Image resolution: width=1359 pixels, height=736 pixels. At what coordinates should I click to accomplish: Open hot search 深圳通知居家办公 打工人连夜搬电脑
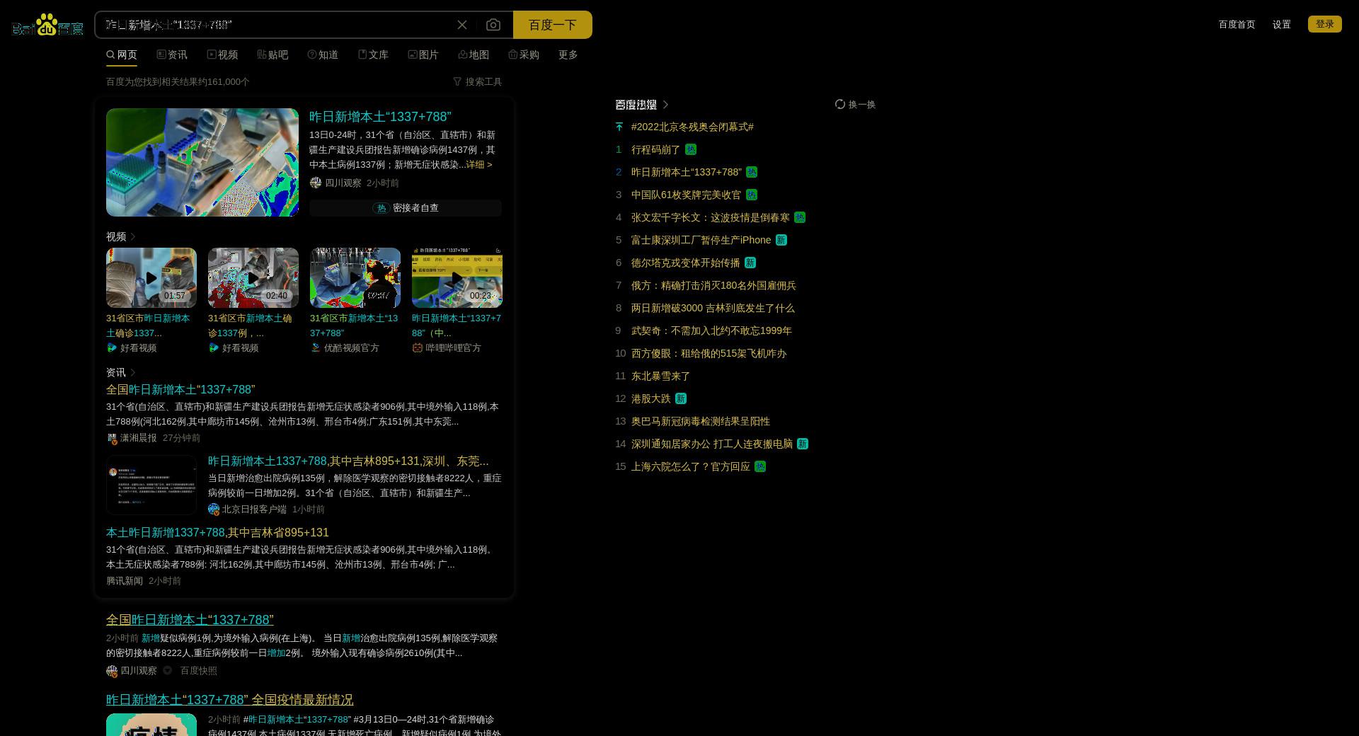pos(711,444)
